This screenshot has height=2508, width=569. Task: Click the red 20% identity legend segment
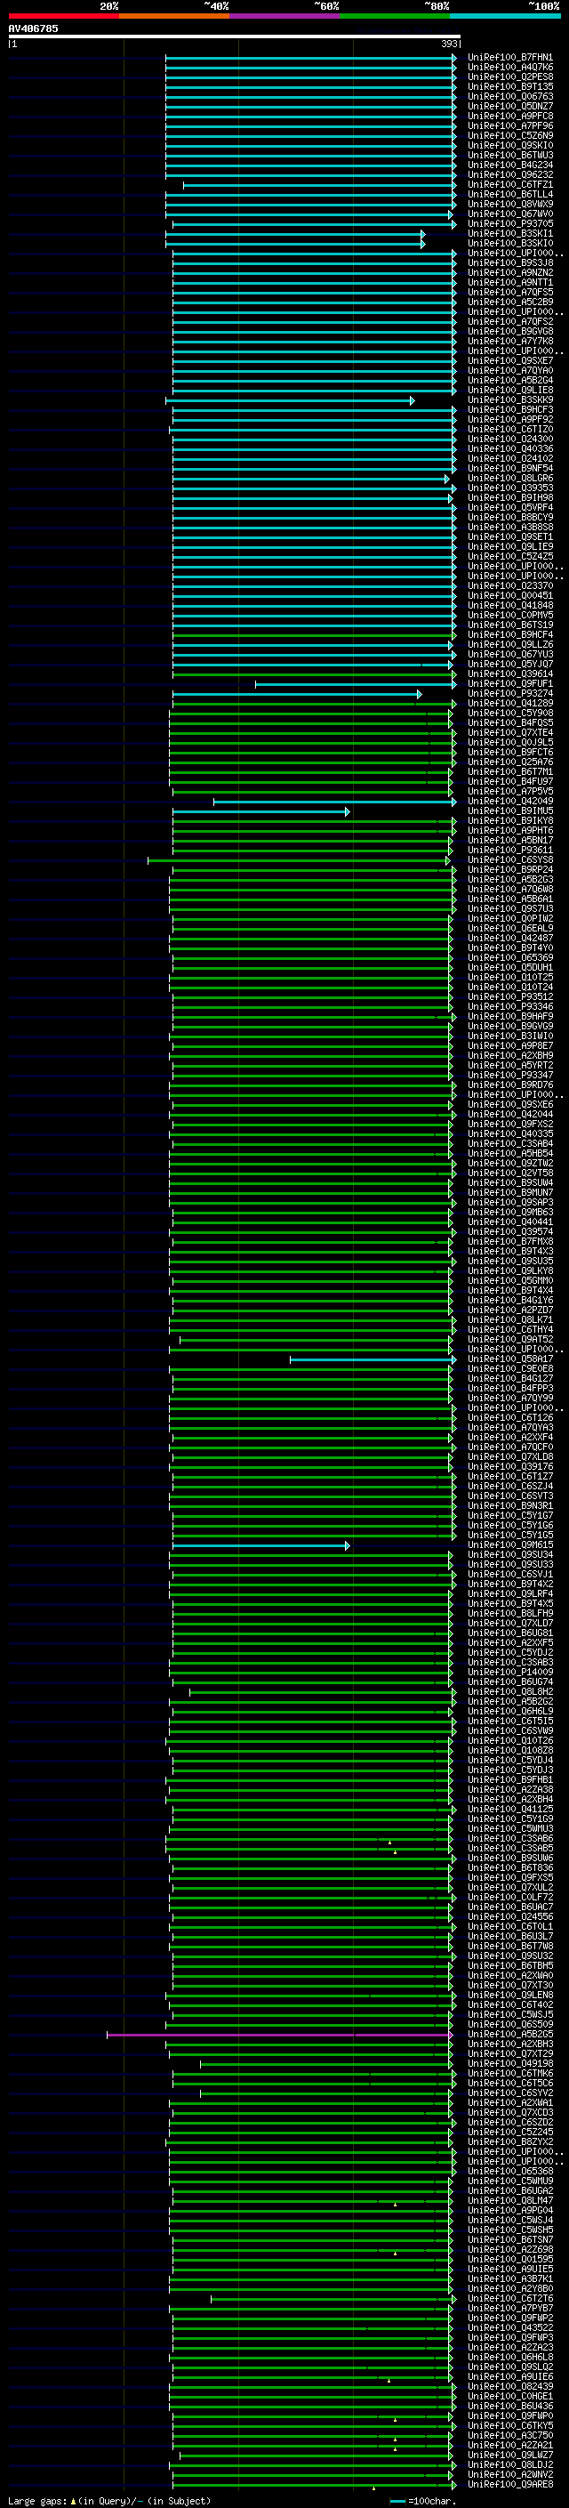(x=64, y=16)
